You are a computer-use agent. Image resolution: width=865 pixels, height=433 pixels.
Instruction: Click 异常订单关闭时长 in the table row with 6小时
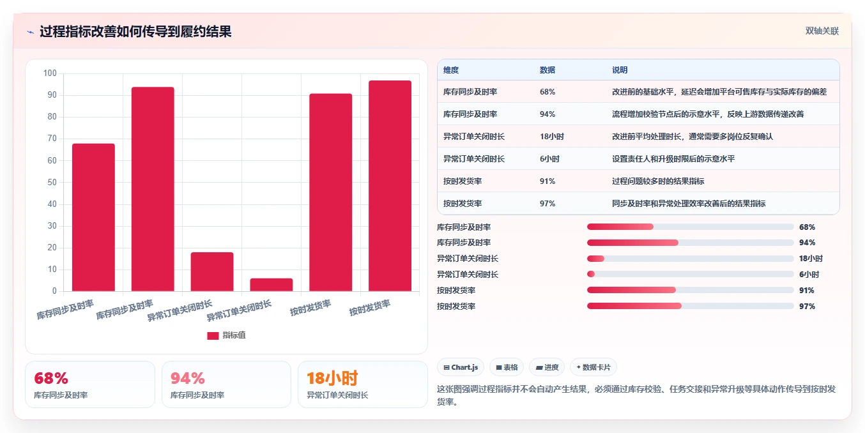474,159
